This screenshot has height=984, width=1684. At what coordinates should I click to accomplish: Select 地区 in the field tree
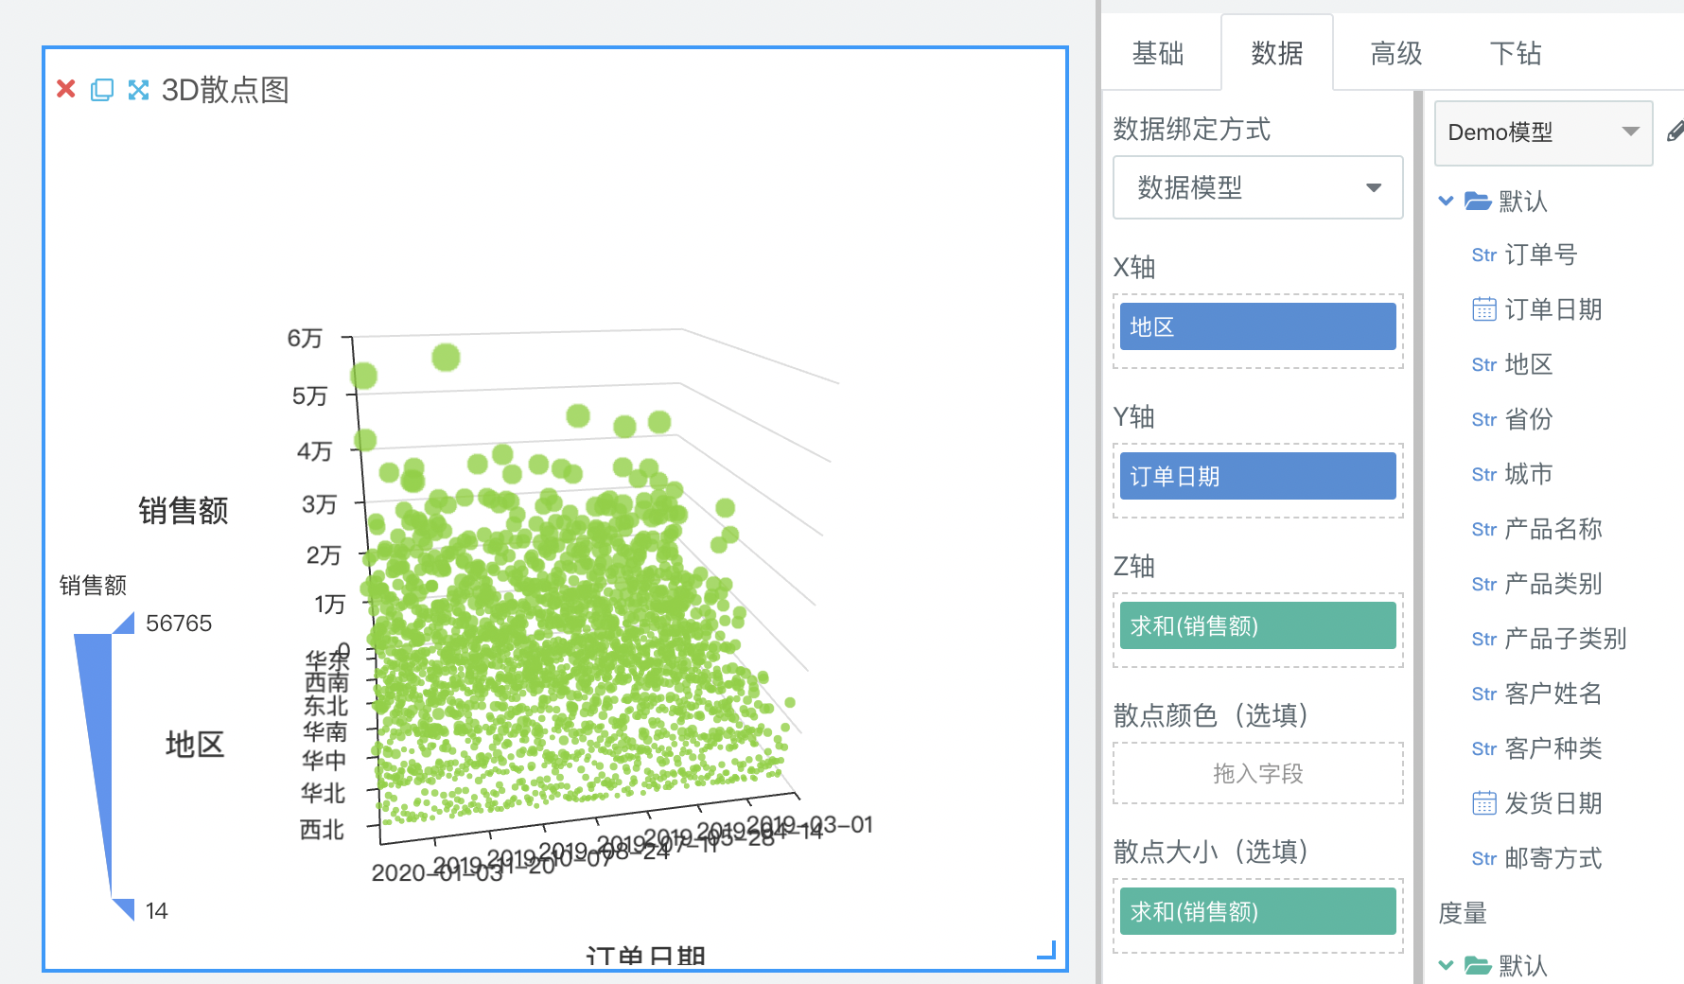(1528, 364)
